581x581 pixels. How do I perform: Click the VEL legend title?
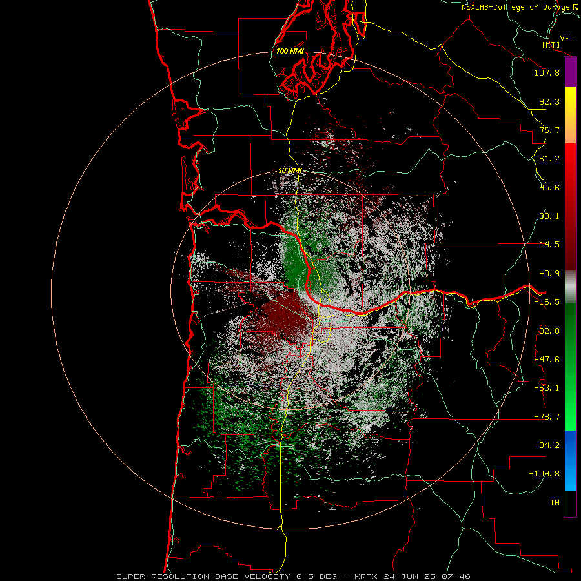(x=567, y=39)
